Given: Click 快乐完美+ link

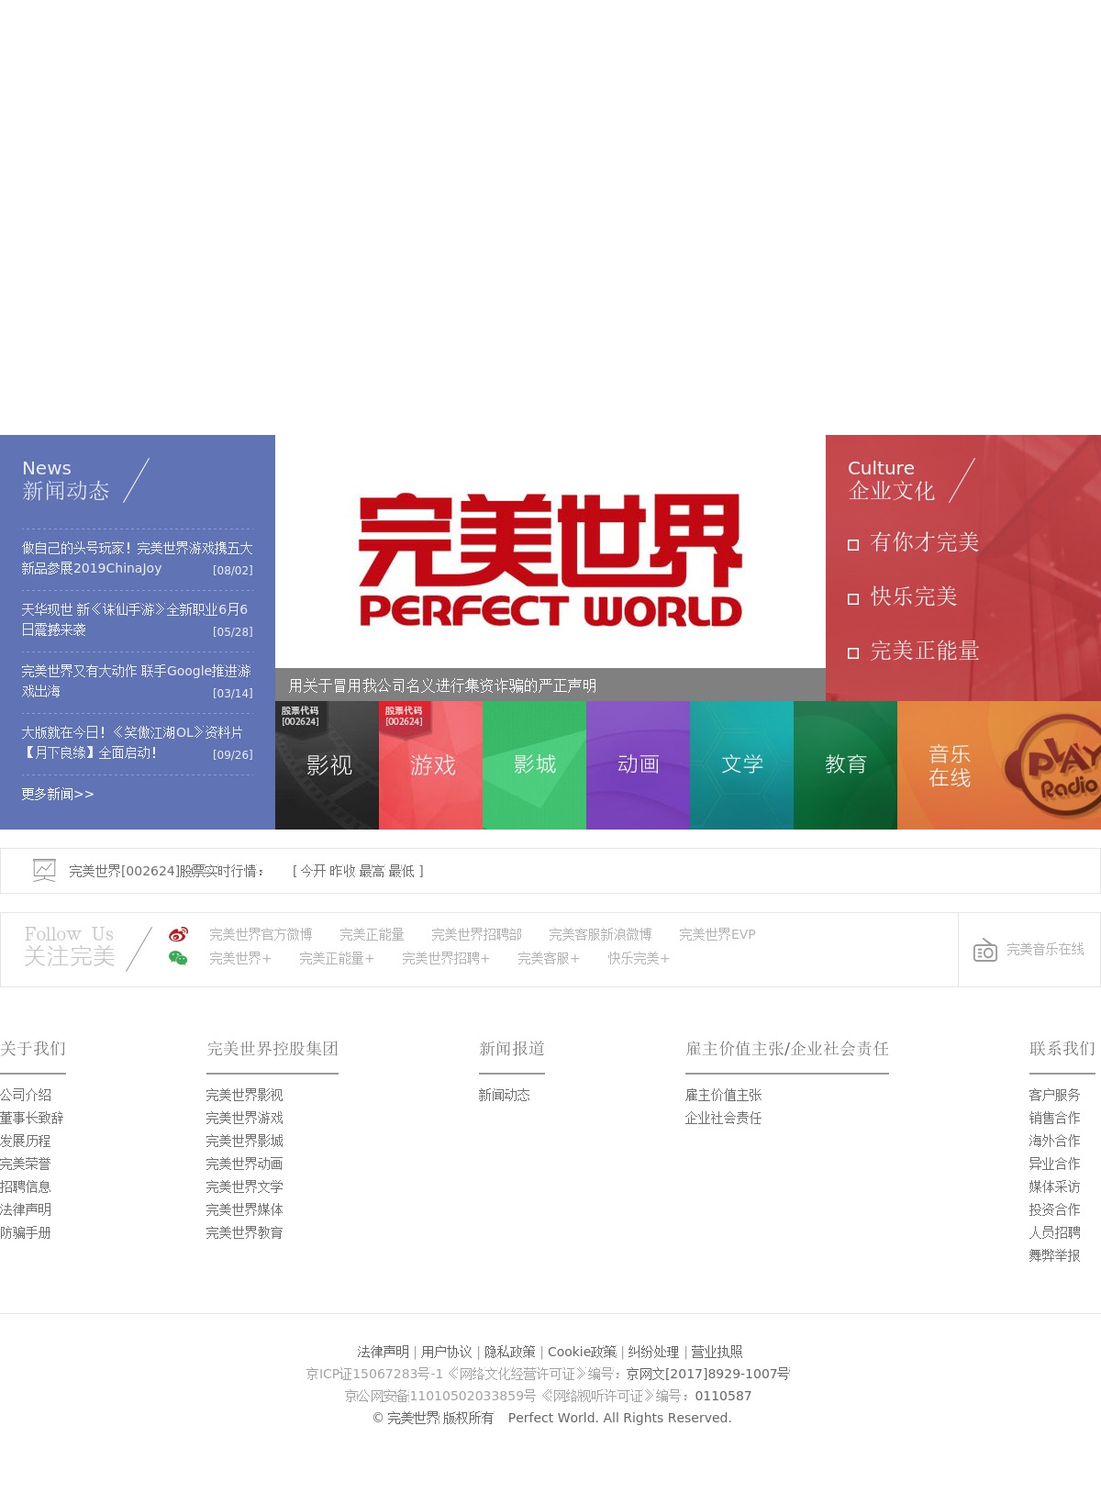Looking at the screenshot, I should tap(639, 958).
